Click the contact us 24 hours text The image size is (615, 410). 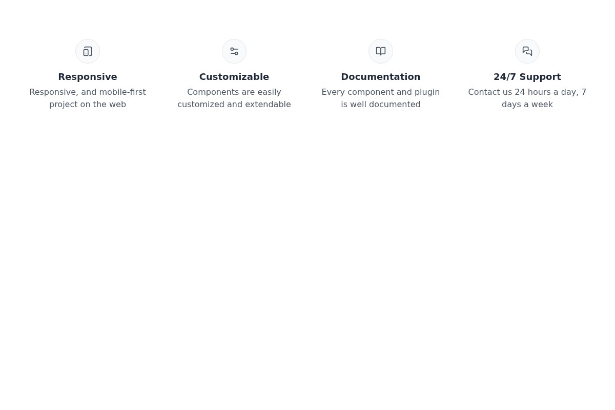pyautogui.click(x=527, y=98)
